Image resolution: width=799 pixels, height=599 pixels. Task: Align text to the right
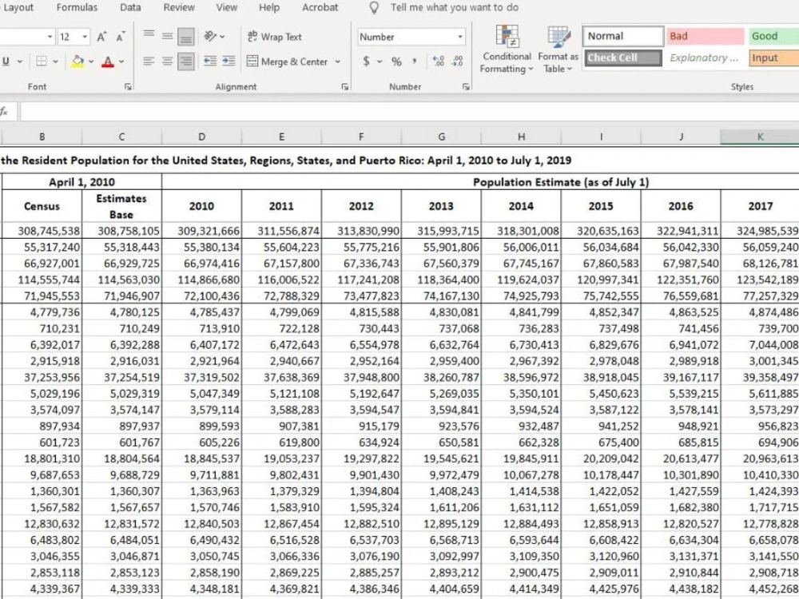(186, 61)
